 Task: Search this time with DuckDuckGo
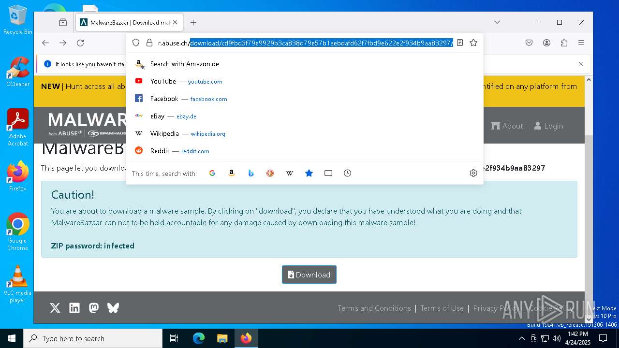pyautogui.click(x=270, y=173)
